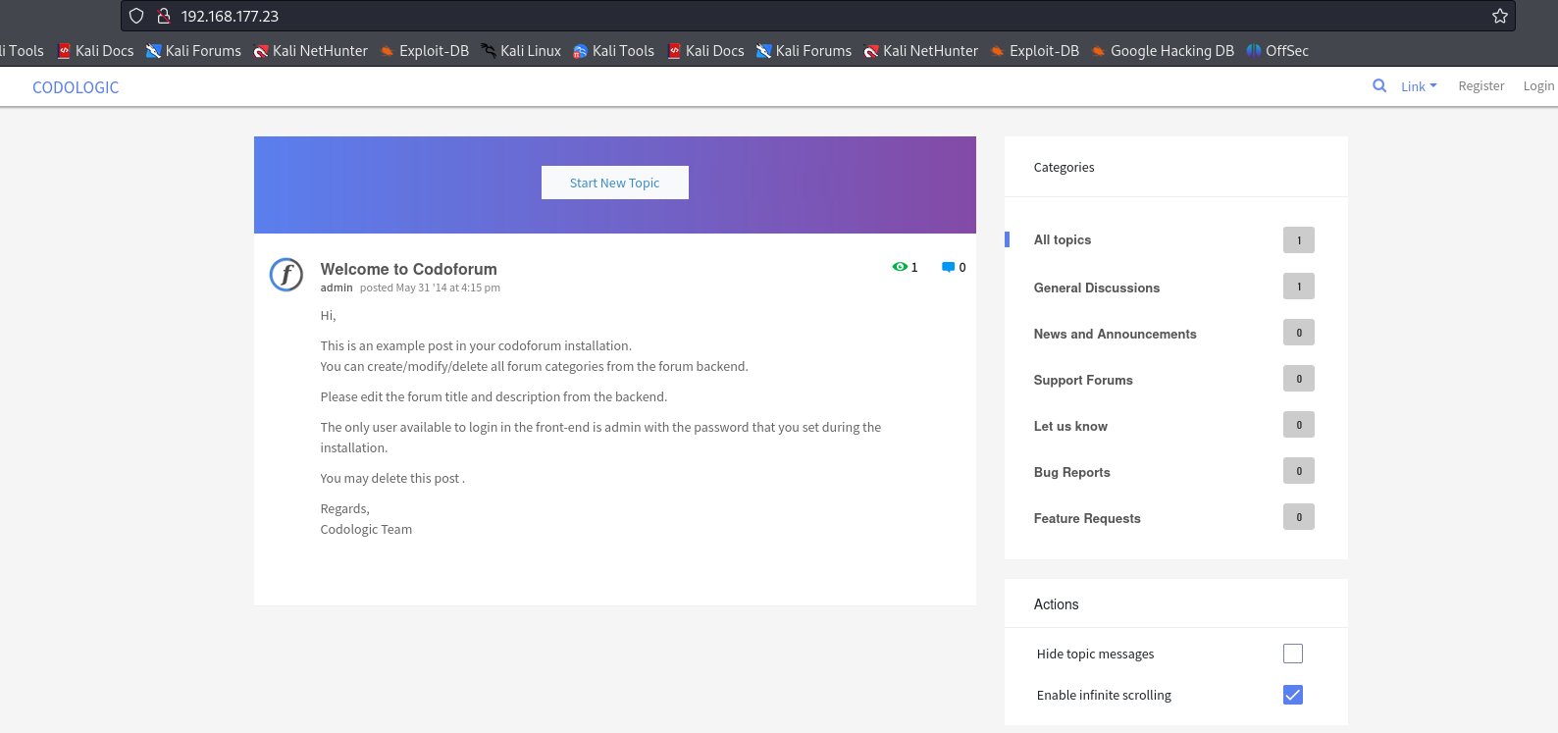The image size is (1558, 733).
Task: Enable the Hide topic messages checkbox
Action: [1293, 654]
